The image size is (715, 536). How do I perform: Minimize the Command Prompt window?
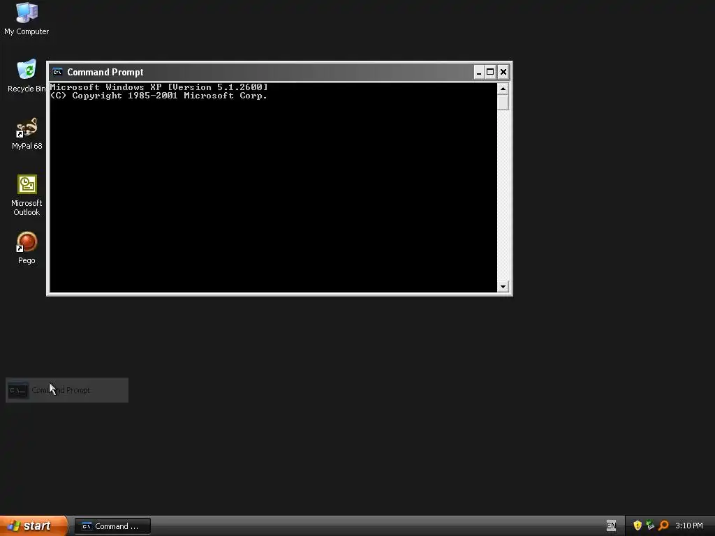tap(479, 72)
